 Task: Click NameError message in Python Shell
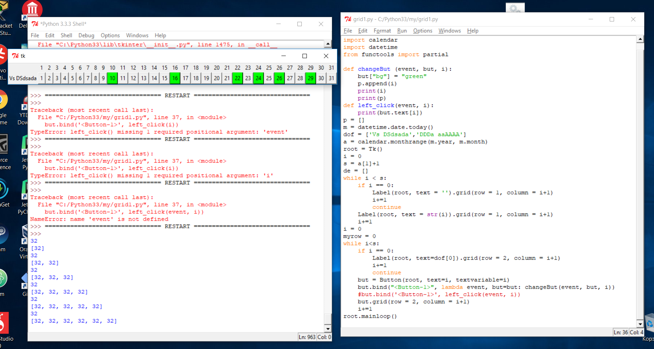[99, 219]
